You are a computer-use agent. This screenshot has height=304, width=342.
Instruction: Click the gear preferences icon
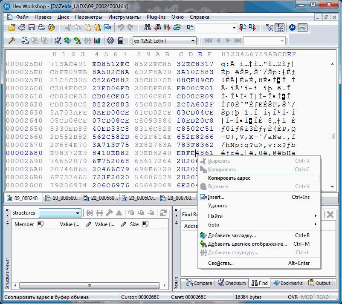point(110,40)
